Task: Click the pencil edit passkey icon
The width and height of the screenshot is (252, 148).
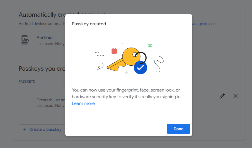Action: 222,96
